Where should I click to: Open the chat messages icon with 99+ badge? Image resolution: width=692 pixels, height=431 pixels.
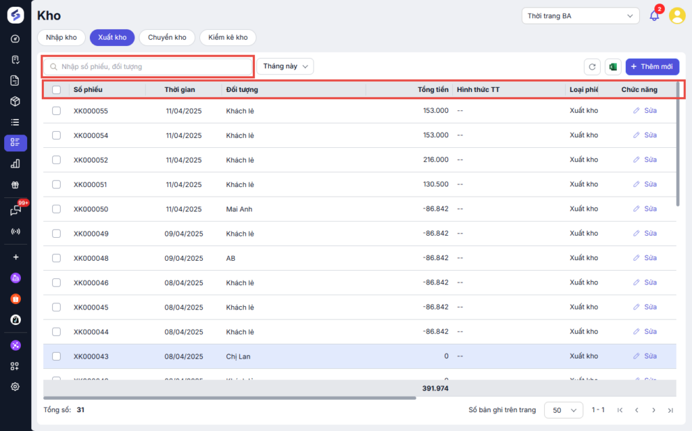tap(16, 210)
